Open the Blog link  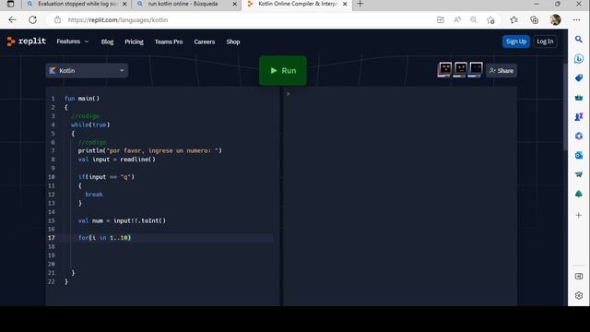tap(107, 41)
